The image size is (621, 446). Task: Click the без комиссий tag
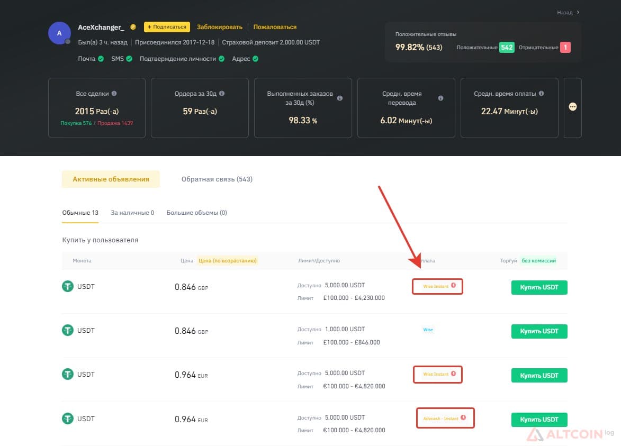tap(538, 260)
